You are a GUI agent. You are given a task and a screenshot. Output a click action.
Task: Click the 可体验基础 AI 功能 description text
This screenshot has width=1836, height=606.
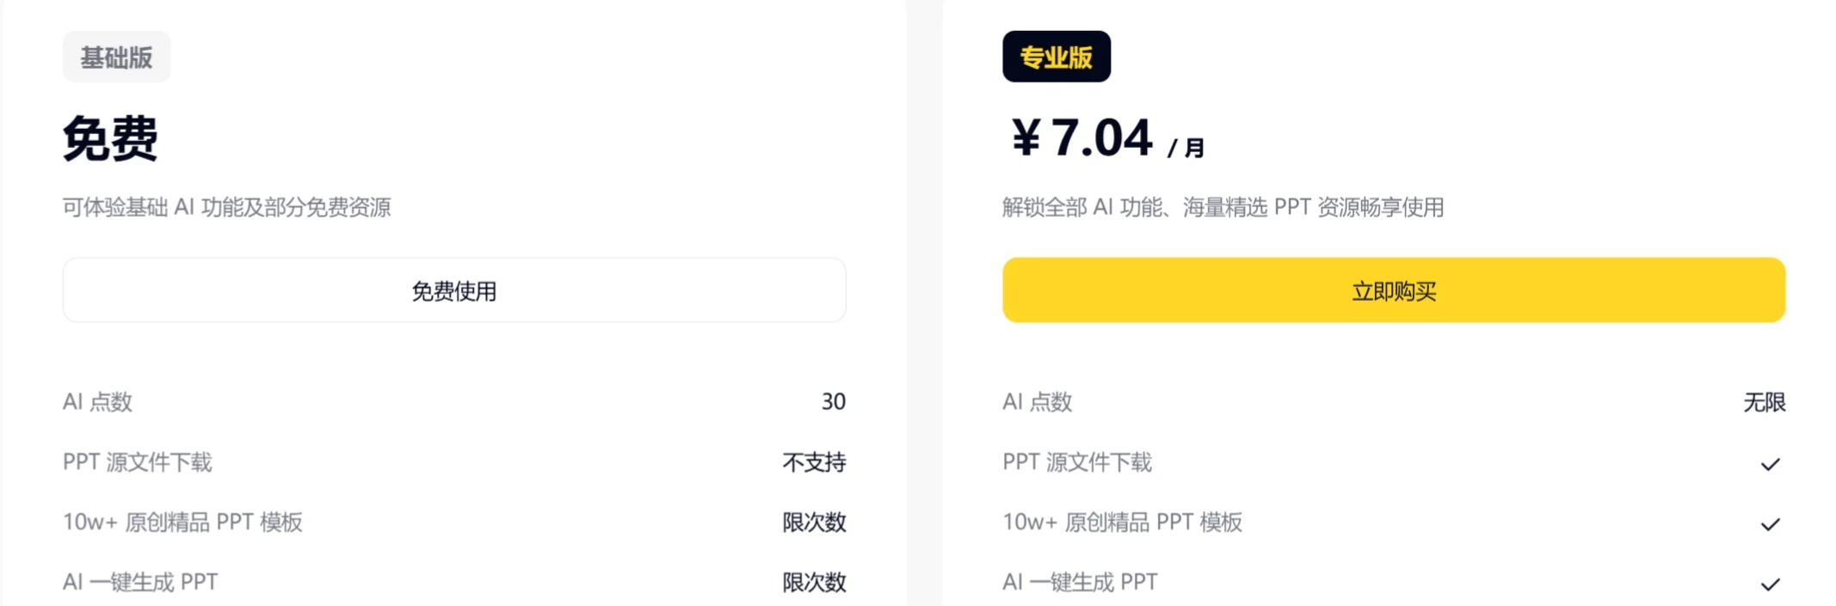(225, 206)
